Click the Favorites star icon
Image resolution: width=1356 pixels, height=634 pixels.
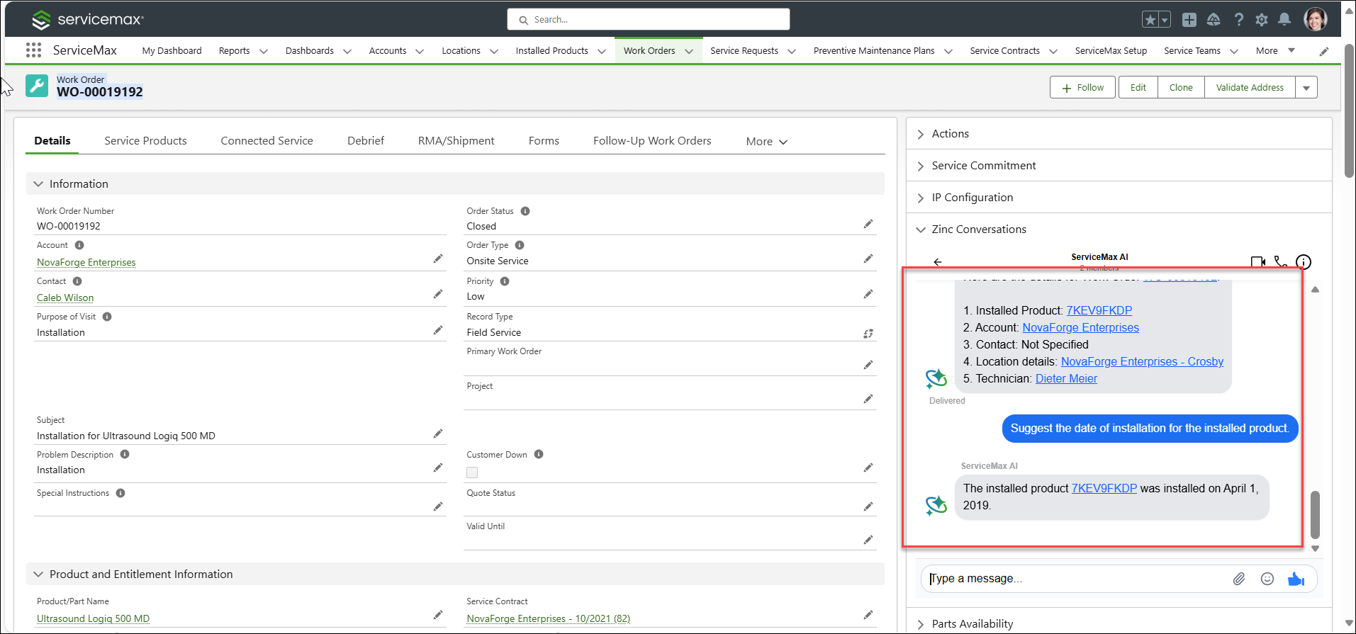click(1150, 20)
